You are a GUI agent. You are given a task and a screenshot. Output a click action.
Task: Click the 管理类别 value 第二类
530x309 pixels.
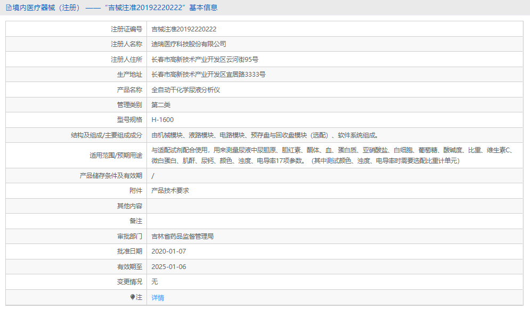162,104
